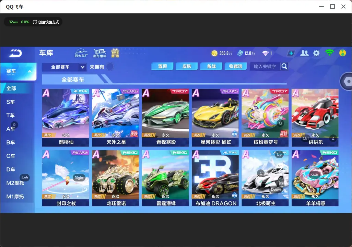This screenshot has height=247, width=352.
Task: Select the 缤纷童梦号 car card
Action: coord(265,118)
